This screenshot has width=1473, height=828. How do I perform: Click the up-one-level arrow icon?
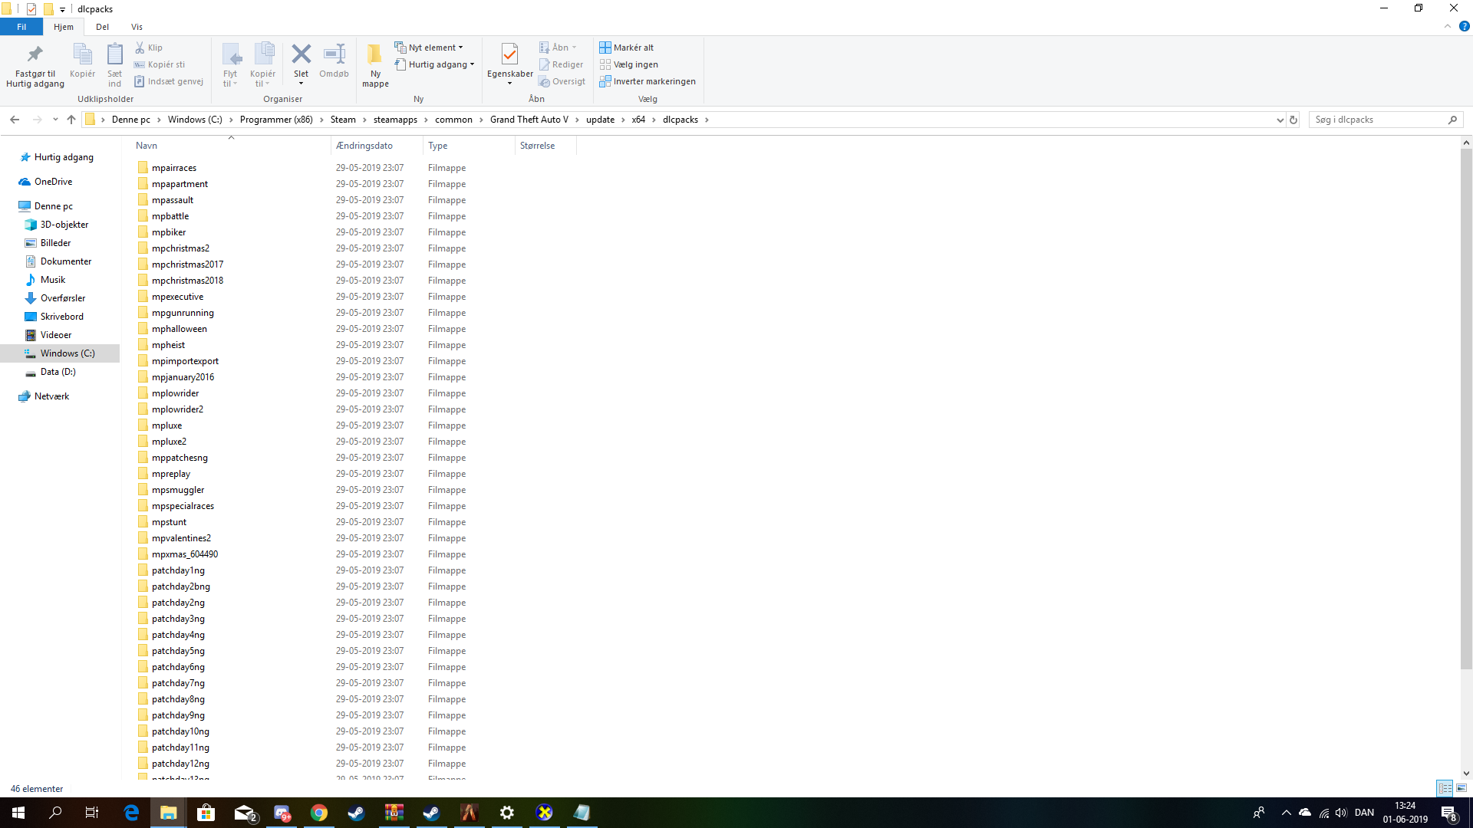point(71,120)
